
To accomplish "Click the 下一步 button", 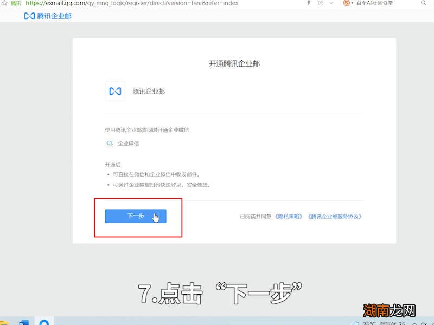I will coord(135,216).
